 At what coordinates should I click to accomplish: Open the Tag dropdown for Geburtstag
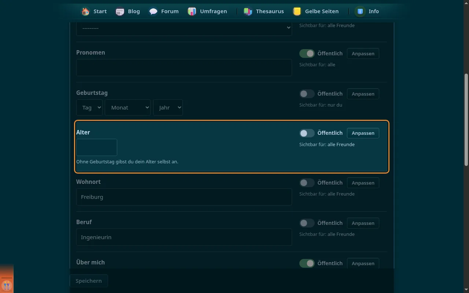pos(89,108)
